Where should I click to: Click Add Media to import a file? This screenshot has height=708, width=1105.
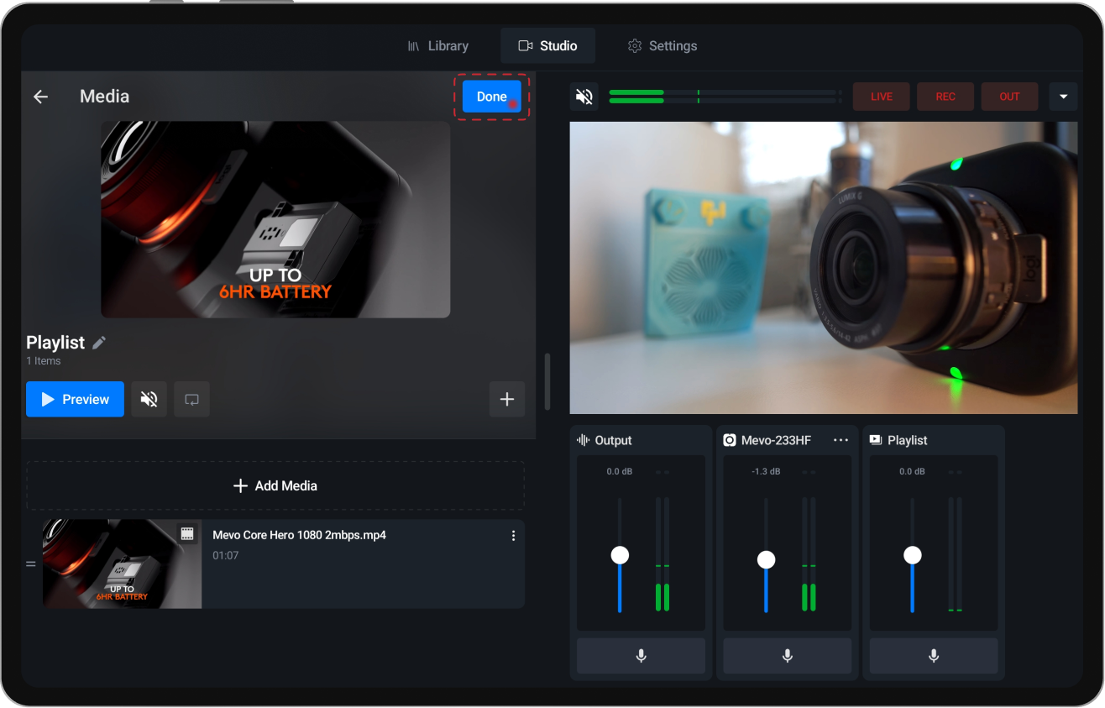pyautogui.click(x=275, y=485)
